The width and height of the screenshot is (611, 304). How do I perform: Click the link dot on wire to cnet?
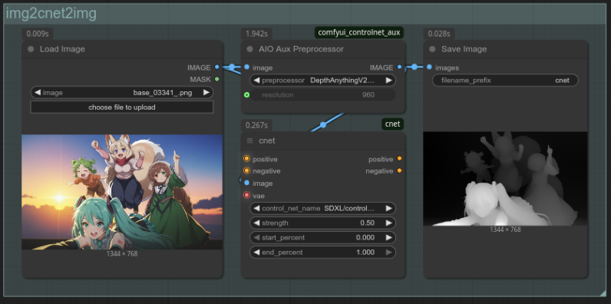(x=323, y=124)
